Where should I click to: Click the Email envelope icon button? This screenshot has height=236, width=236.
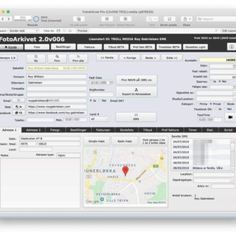pos(19,100)
